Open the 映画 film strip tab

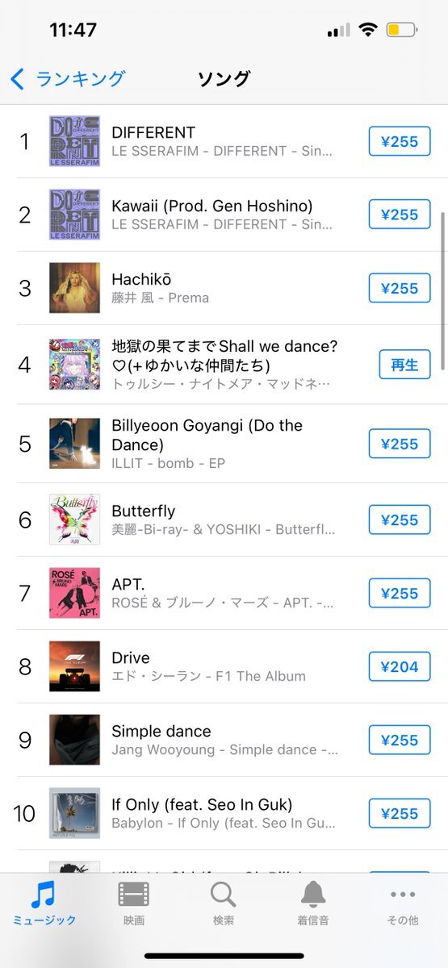134,903
